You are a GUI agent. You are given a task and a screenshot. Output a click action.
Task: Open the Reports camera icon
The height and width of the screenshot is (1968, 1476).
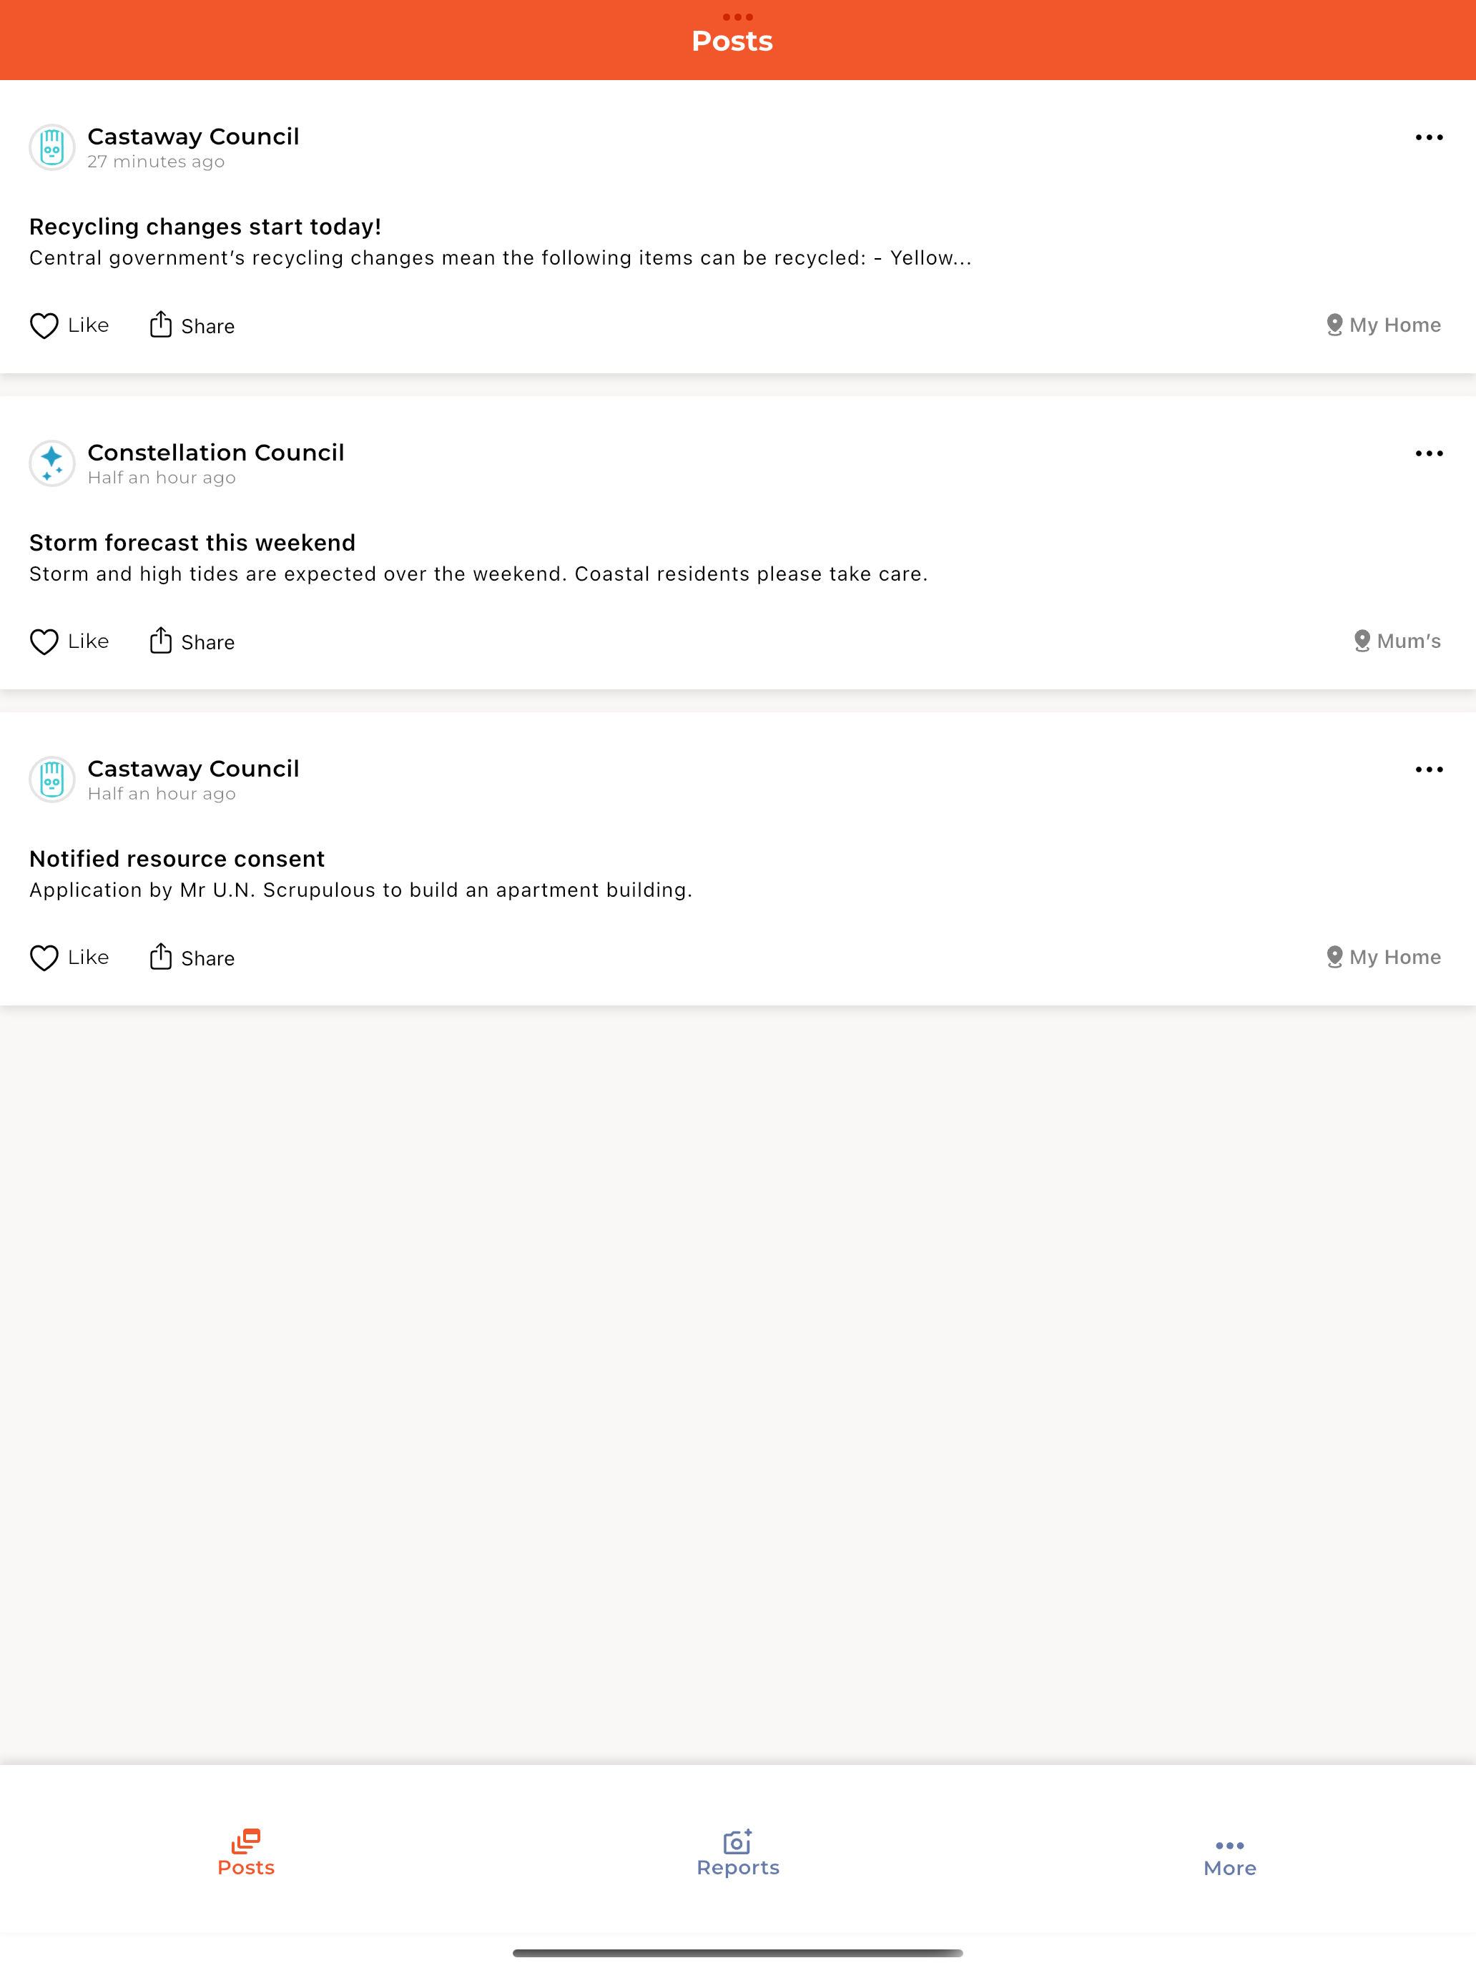click(737, 1836)
